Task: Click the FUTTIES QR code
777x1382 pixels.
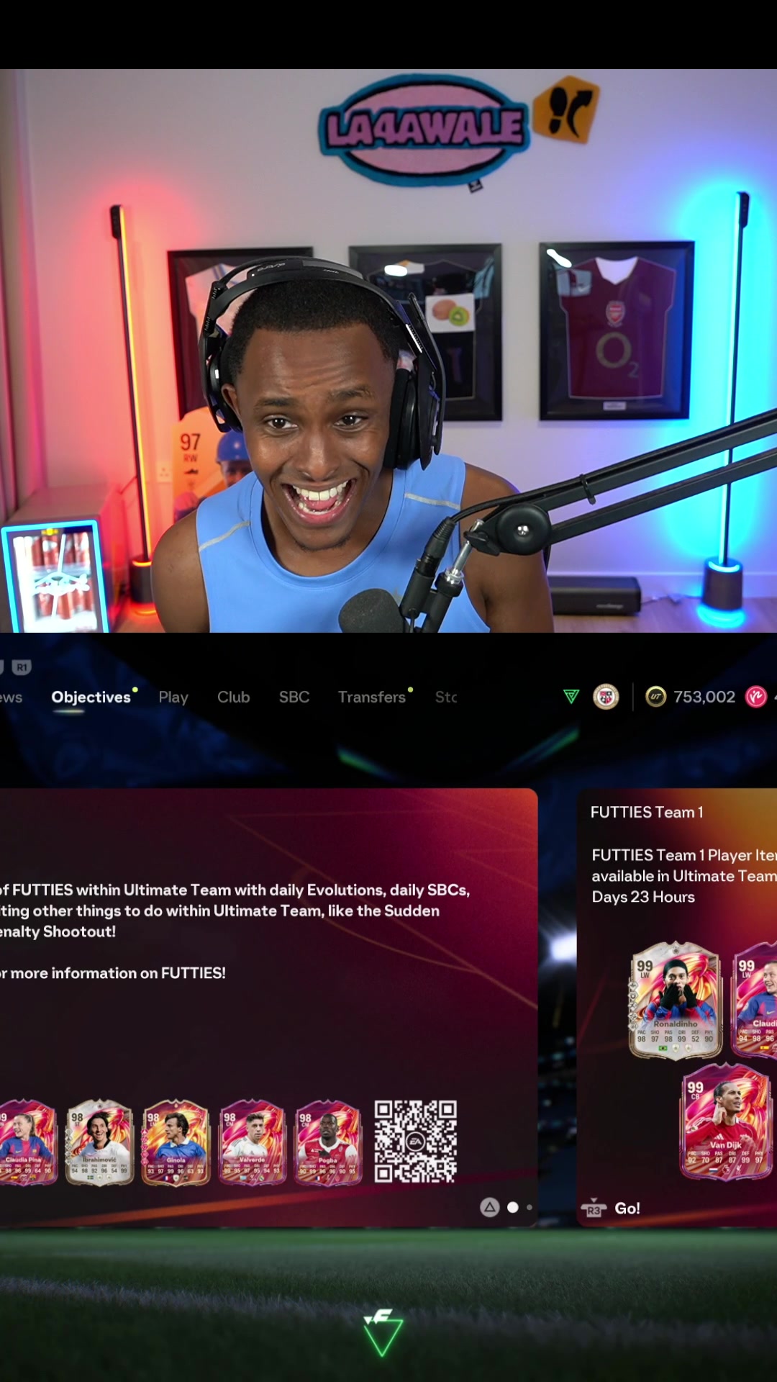Action: click(x=415, y=1142)
